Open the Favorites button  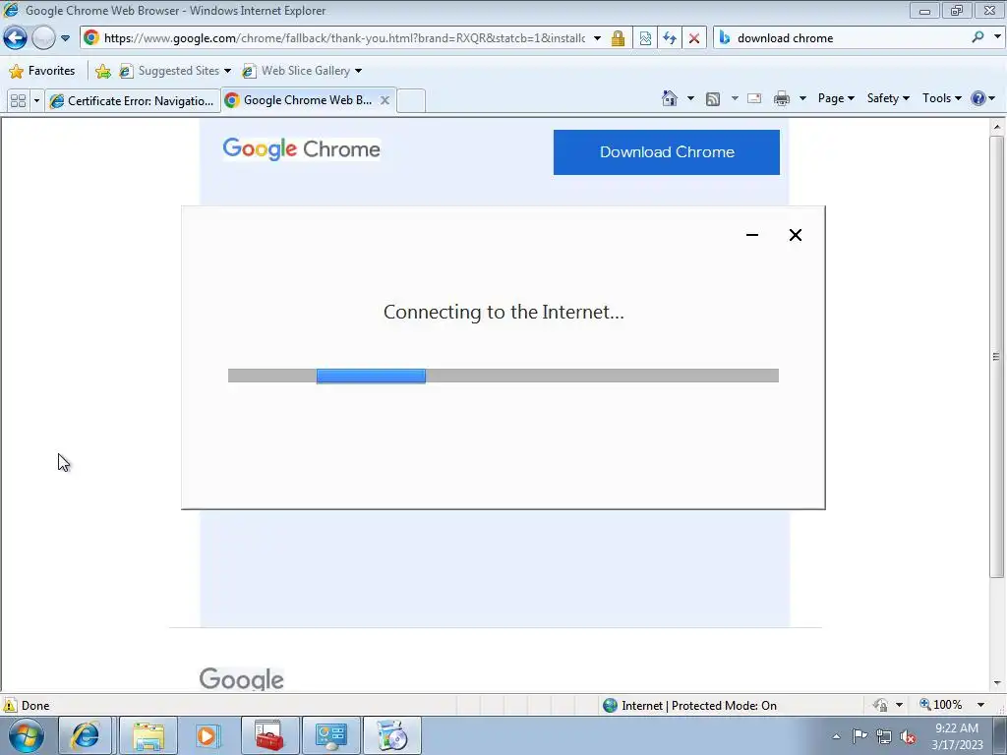pos(42,71)
